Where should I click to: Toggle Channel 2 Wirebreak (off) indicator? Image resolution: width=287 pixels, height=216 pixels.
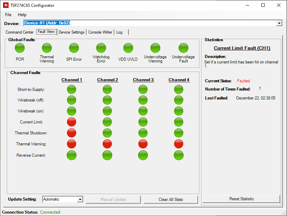[x=107, y=100]
